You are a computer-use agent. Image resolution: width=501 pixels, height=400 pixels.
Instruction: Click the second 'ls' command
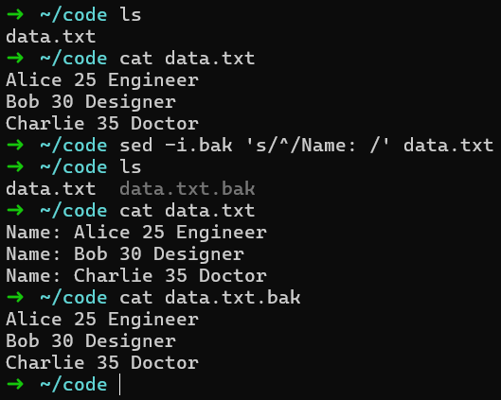pyautogui.click(x=131, y=166)
